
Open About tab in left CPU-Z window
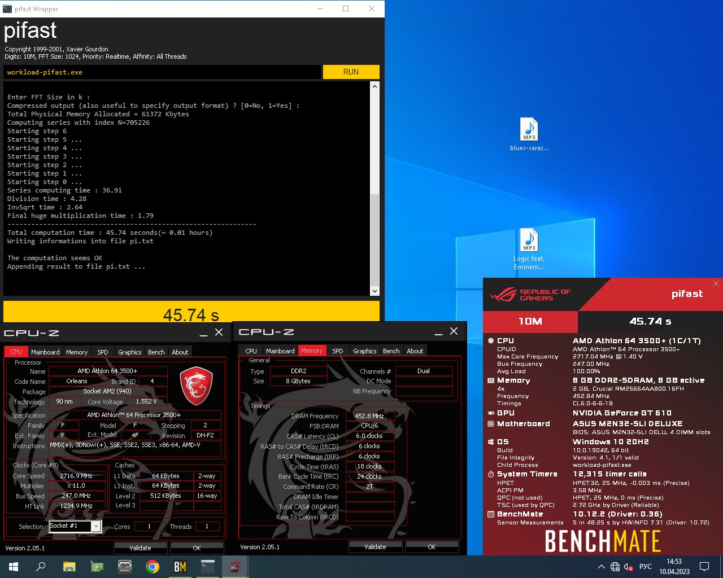(180, 352)
